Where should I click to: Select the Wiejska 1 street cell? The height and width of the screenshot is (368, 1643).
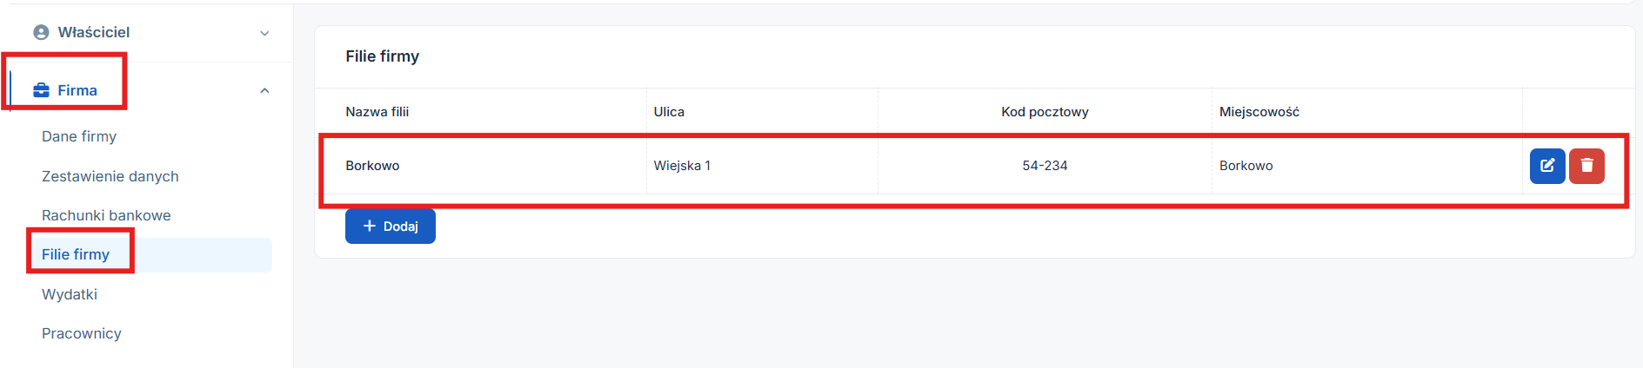(x=682, y=166)
